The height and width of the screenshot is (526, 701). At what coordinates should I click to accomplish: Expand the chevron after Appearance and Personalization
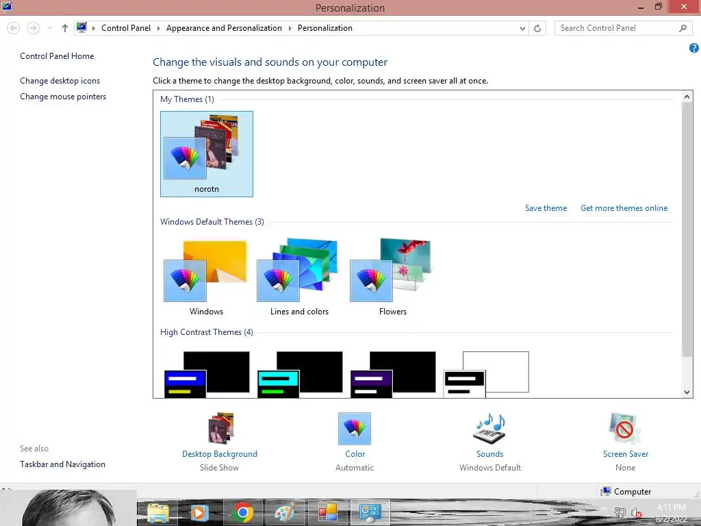tap(290, 28)
